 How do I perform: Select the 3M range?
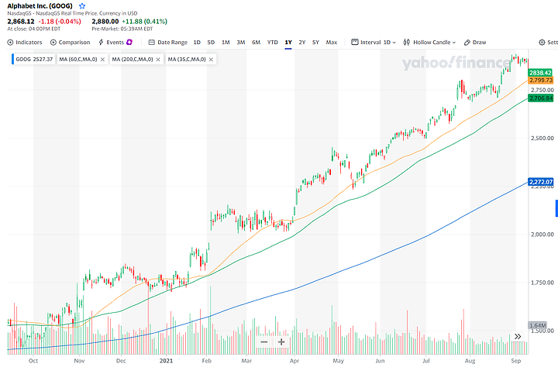click(241, 43)
